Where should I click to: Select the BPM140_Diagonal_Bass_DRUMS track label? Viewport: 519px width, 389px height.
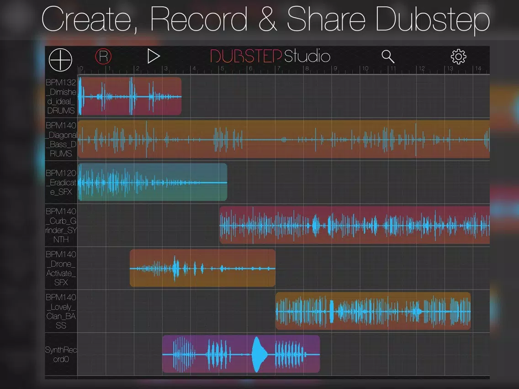point(61,139)
